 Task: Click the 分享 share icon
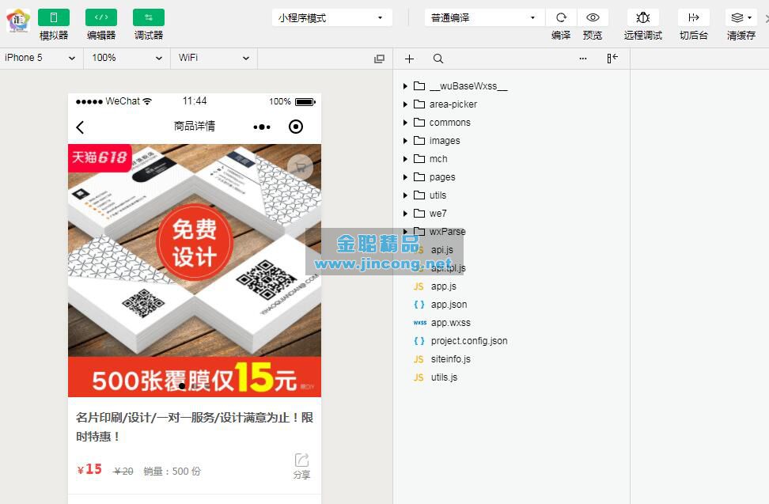pos(301,466)
